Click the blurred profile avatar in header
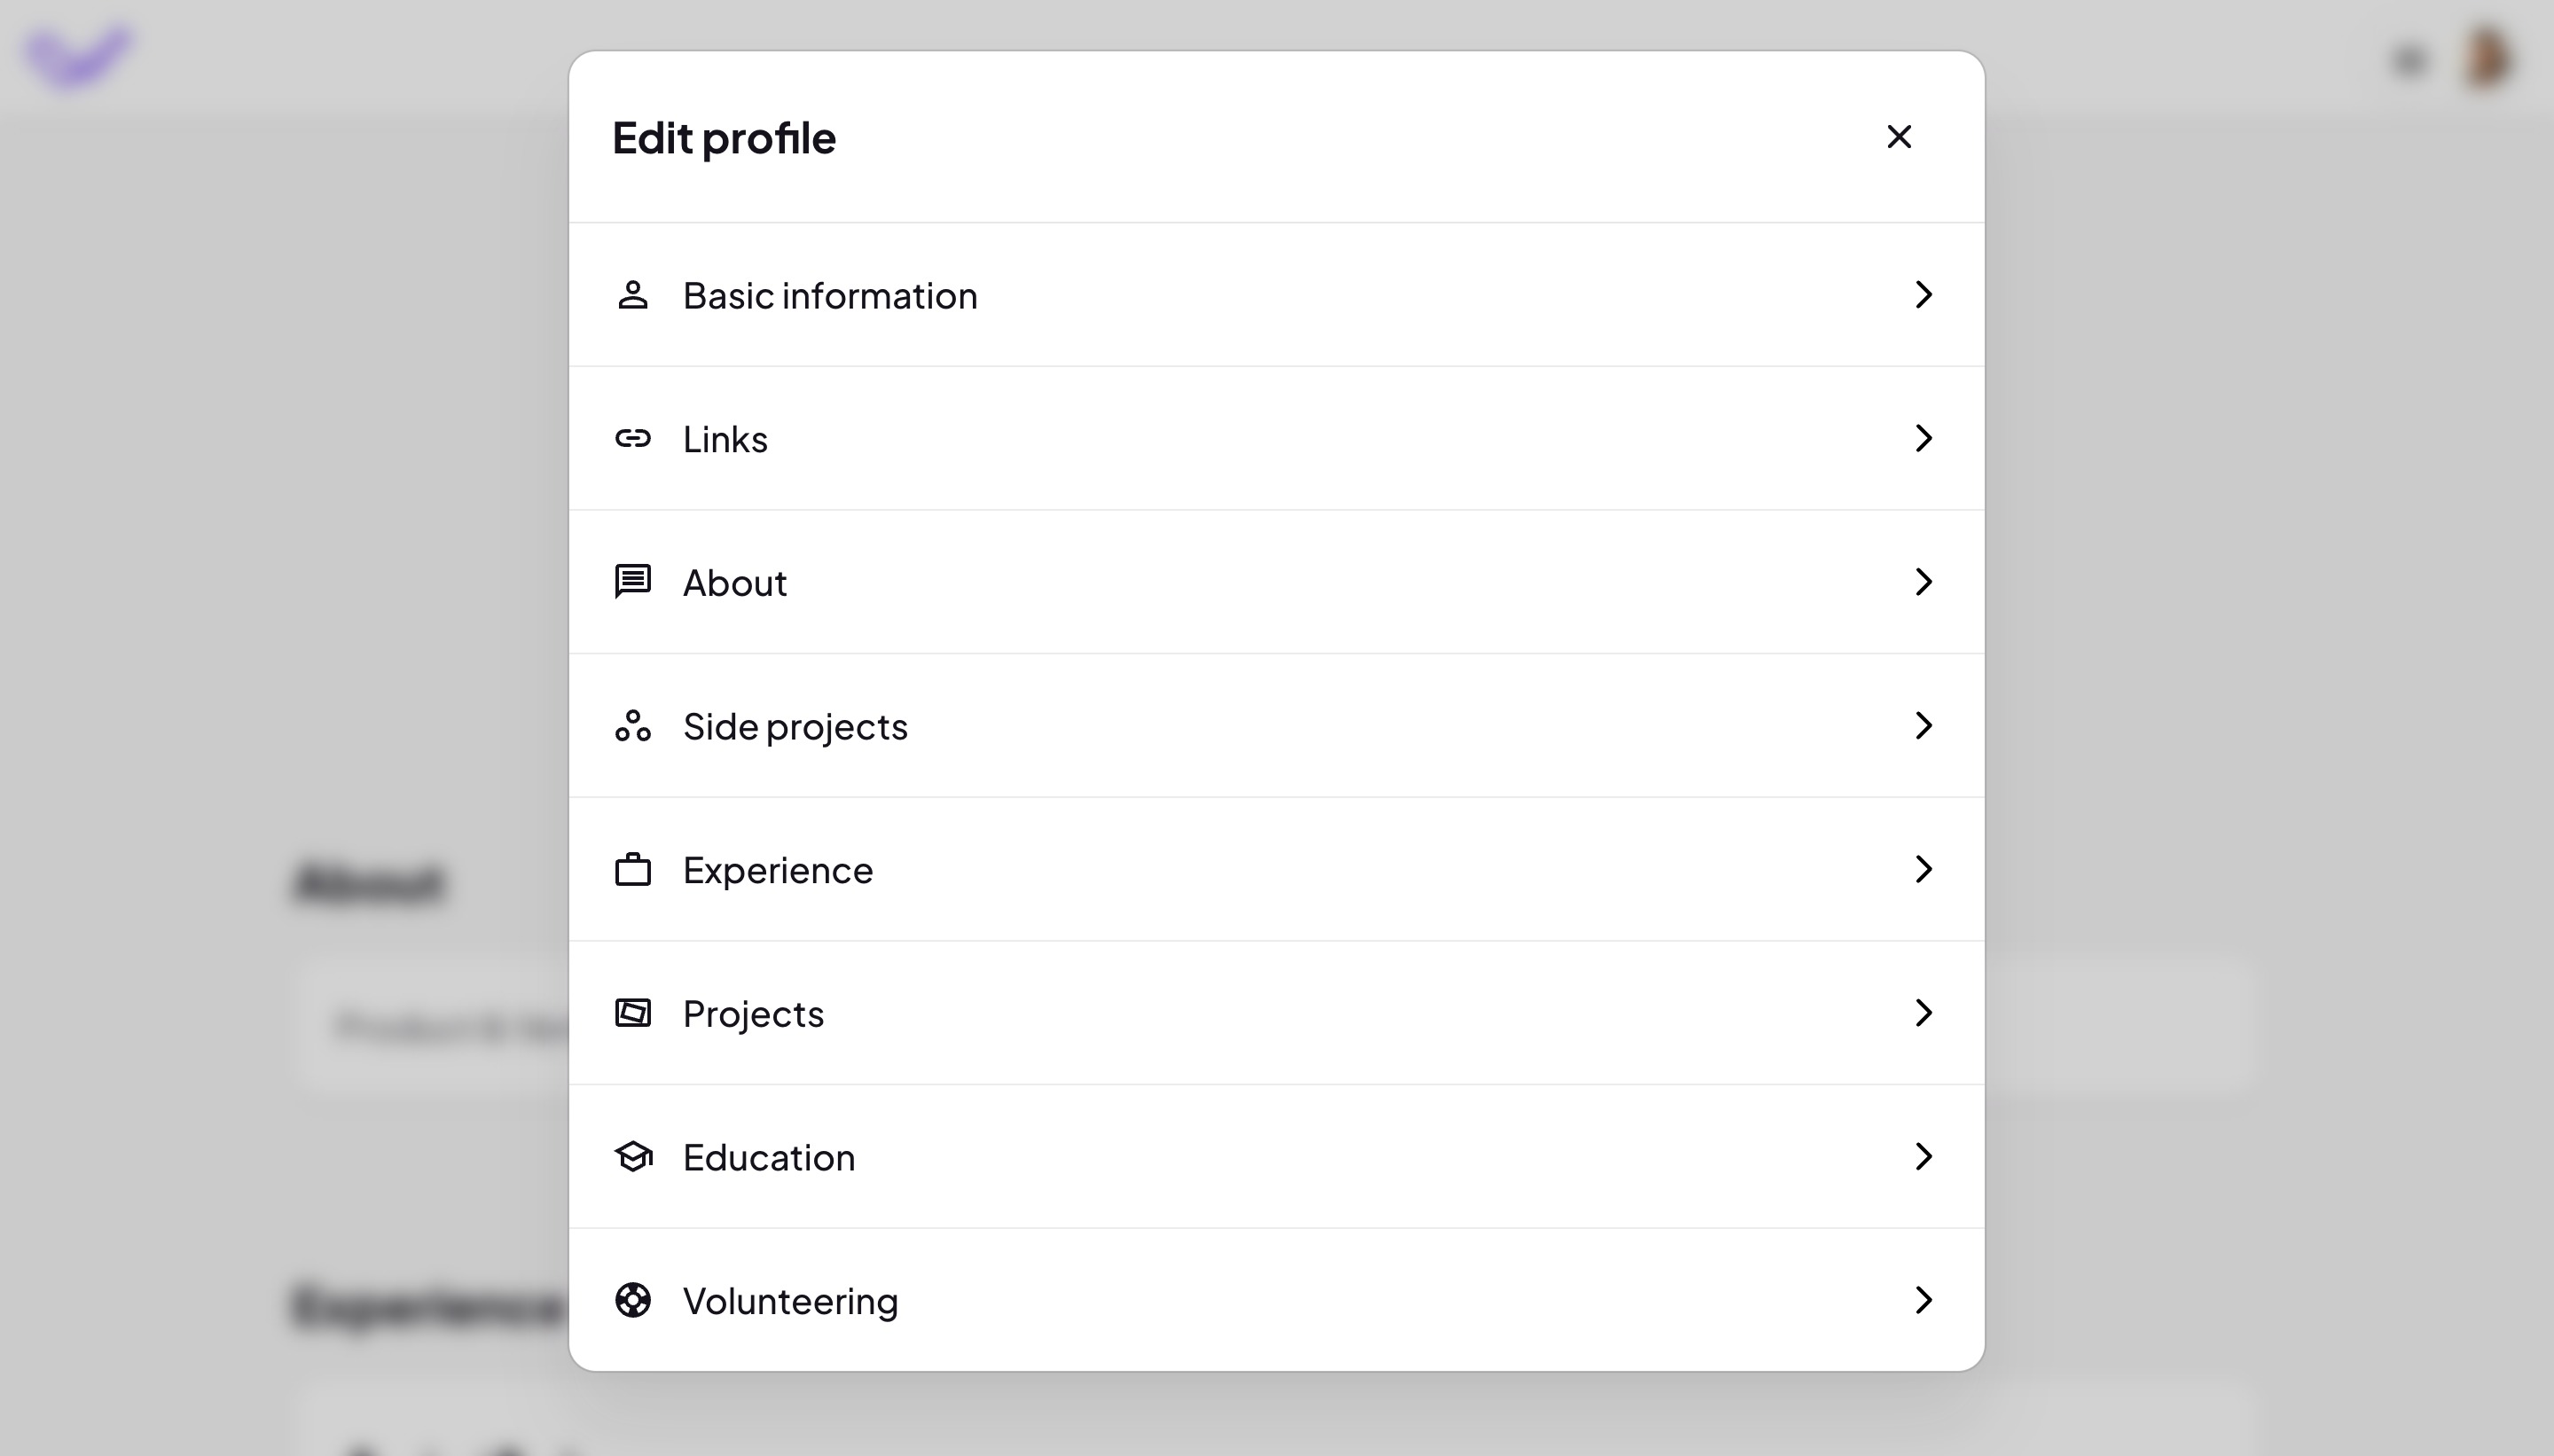 click(x=2488, y=58)
